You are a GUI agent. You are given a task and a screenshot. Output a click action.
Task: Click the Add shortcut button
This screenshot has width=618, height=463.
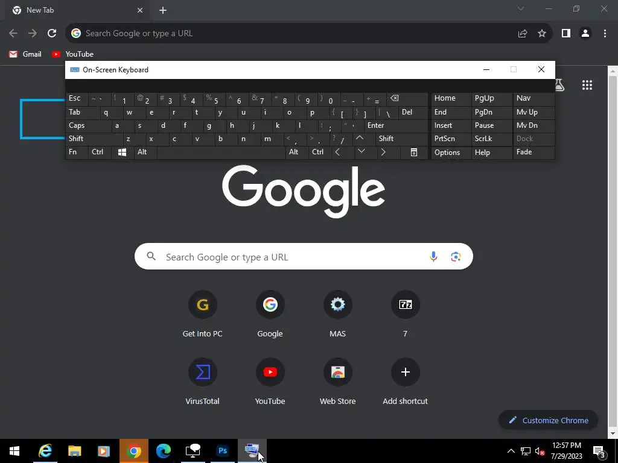point(405,382)
